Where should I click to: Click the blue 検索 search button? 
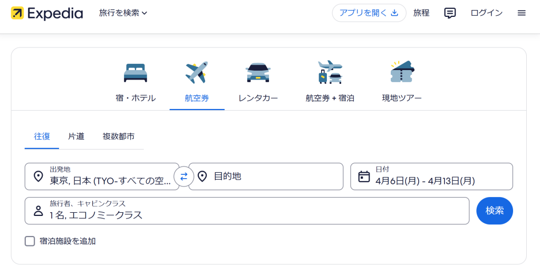(x=495, y=211)
